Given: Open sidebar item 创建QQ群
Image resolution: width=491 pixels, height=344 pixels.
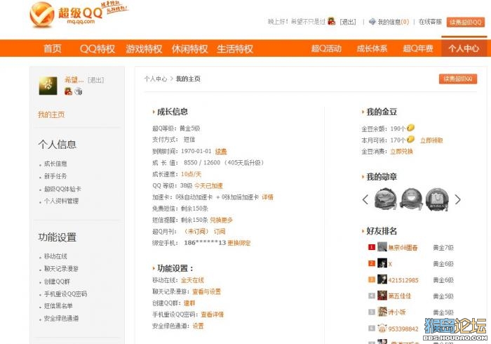Looking at the screenshot, I should pos(57,282).
